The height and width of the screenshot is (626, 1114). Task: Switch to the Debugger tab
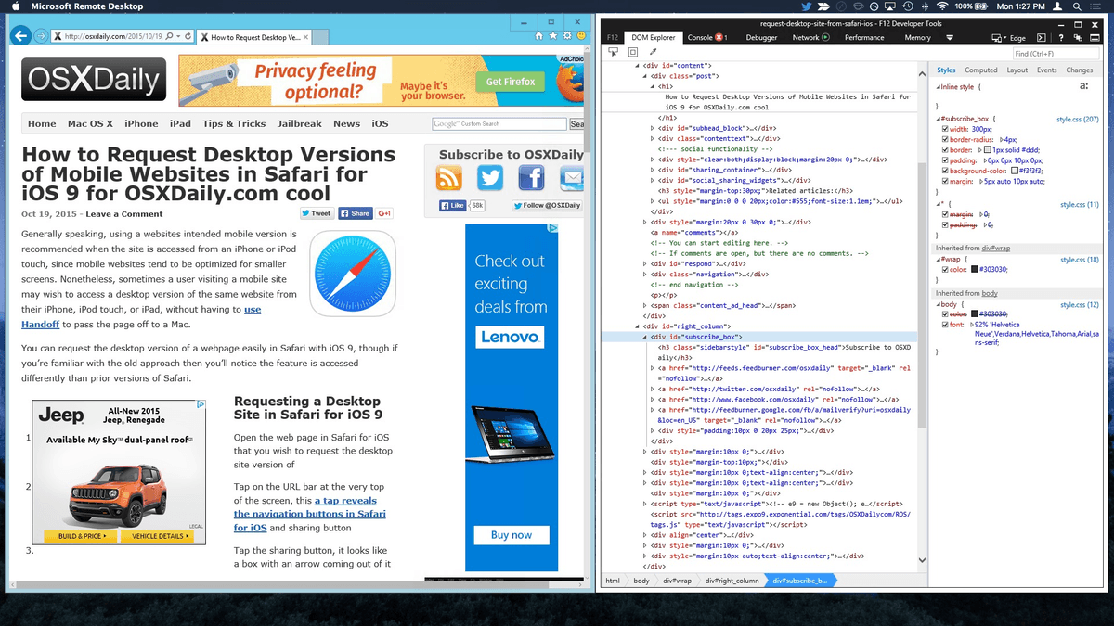(761, 38)
